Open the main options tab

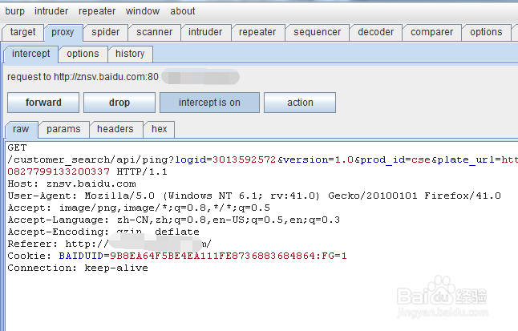coord(486,32)
